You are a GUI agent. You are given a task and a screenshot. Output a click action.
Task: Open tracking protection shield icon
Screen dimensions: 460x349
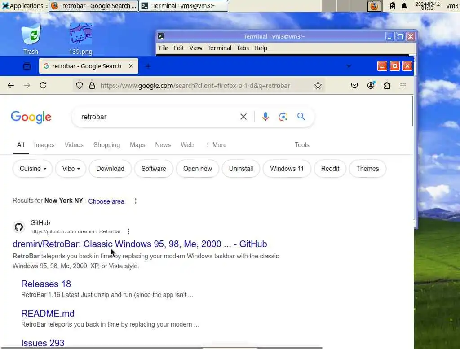80,85
